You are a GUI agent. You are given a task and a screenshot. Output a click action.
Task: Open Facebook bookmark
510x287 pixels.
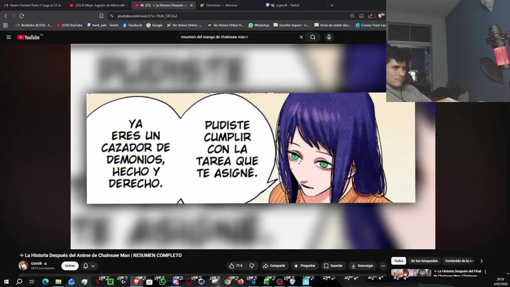132,25
